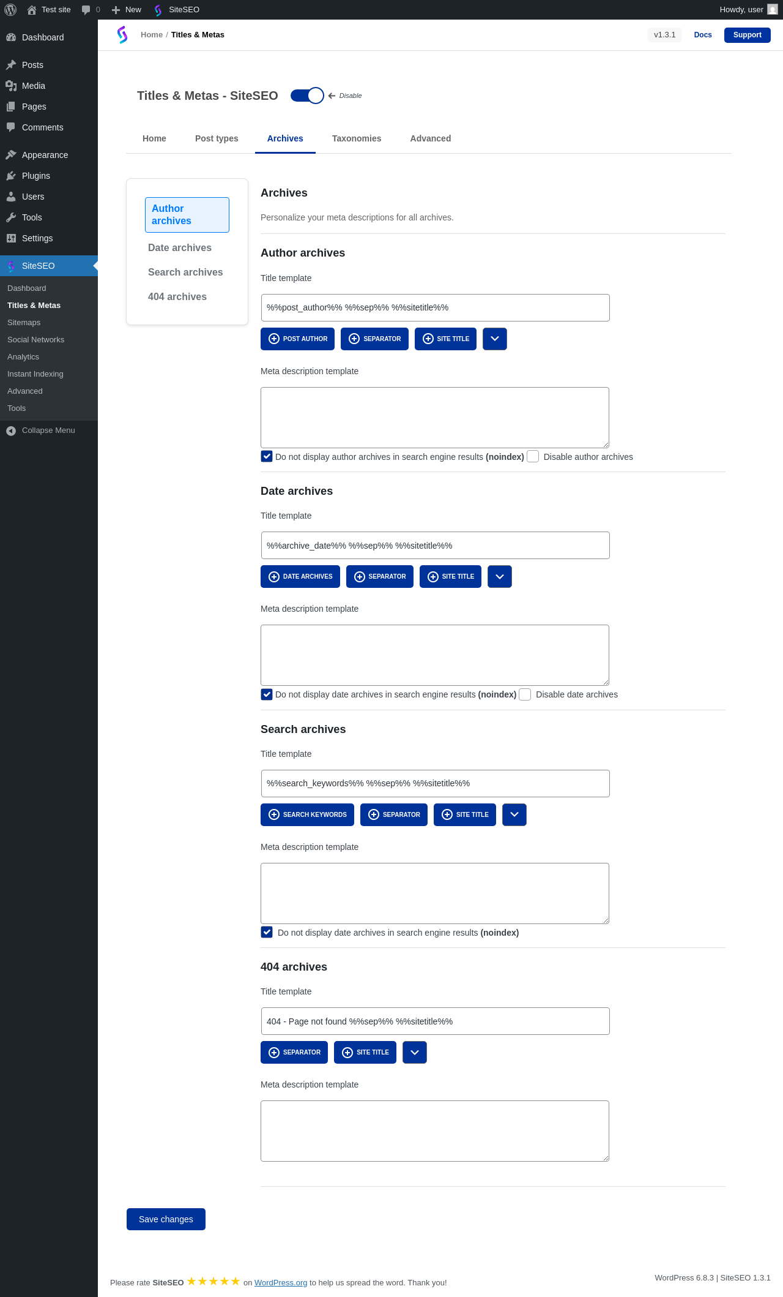
Task: Switch to the Advanced tab
Action: click(431, 138)
